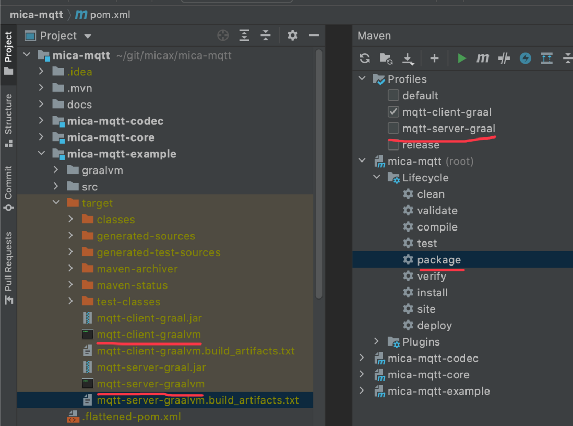Enable the release profile checkbox
Viewport: 573px width, 426px height.
pos(393,145)
